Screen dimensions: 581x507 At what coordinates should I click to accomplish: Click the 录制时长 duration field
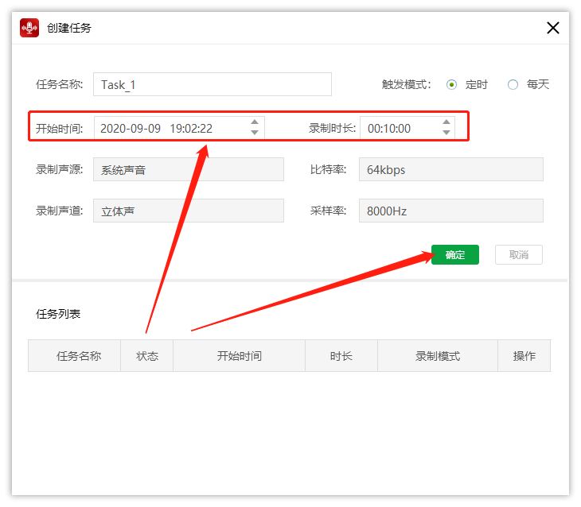(398, 128)
